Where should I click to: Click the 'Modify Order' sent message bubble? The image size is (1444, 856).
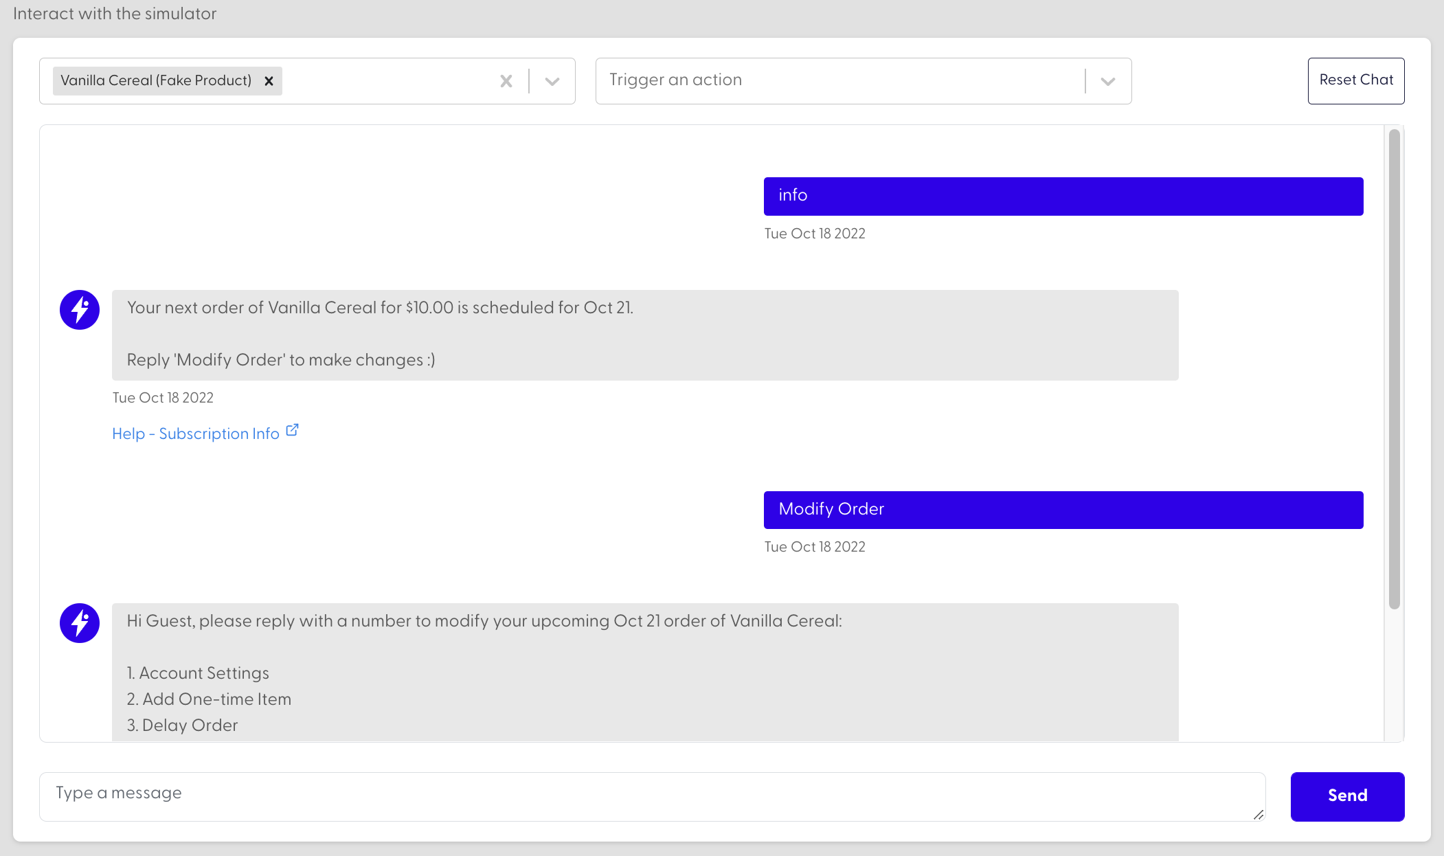pyautogui.click(x=1063, y=510)
